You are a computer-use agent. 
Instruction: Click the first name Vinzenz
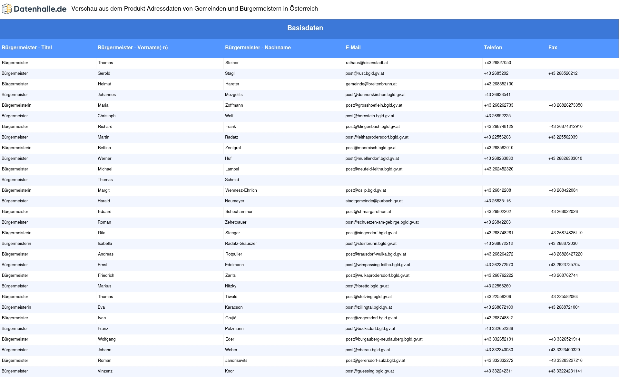point(105,371)
